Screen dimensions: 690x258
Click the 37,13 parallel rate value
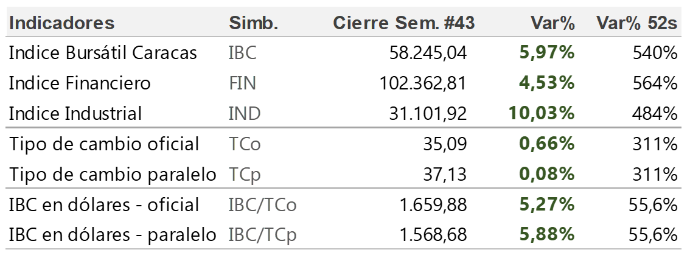click(x=445, y=175)
